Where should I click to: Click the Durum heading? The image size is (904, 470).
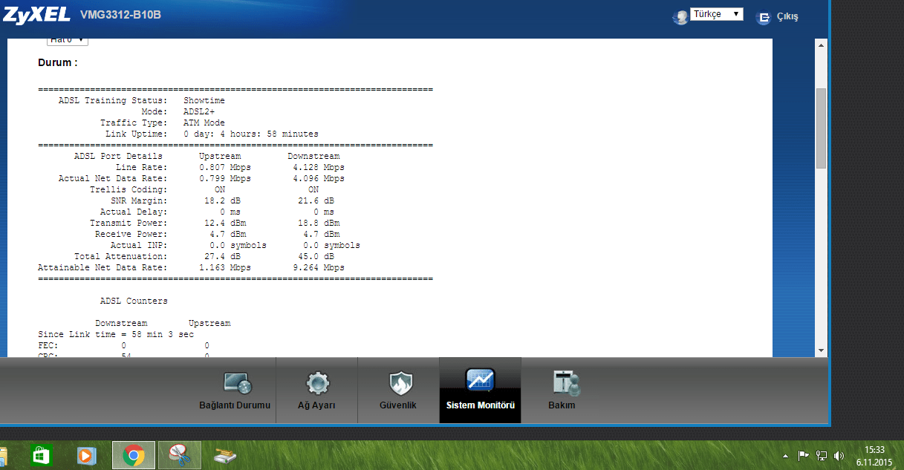tap(58, 63)
